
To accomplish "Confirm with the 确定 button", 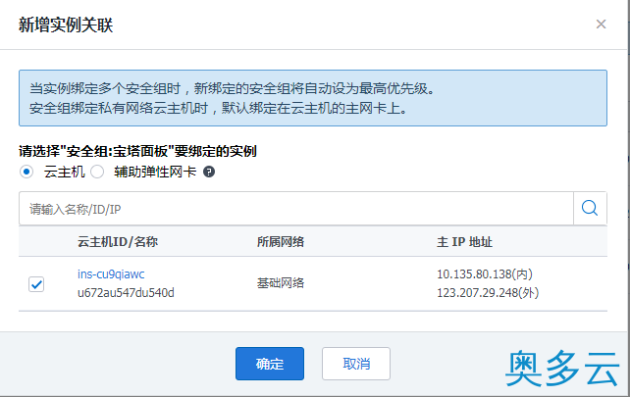I will pos(270,364).
